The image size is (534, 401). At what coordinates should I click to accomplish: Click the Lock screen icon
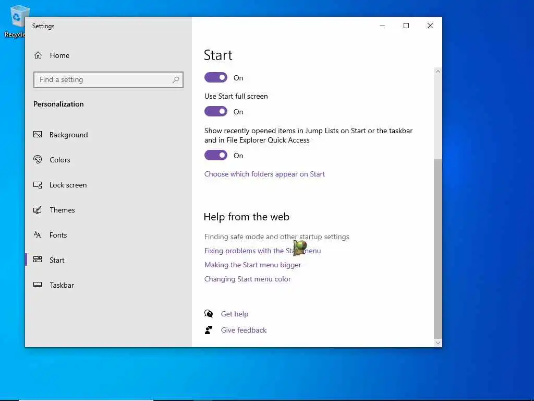pyautogui.click(x=38, y=185)
